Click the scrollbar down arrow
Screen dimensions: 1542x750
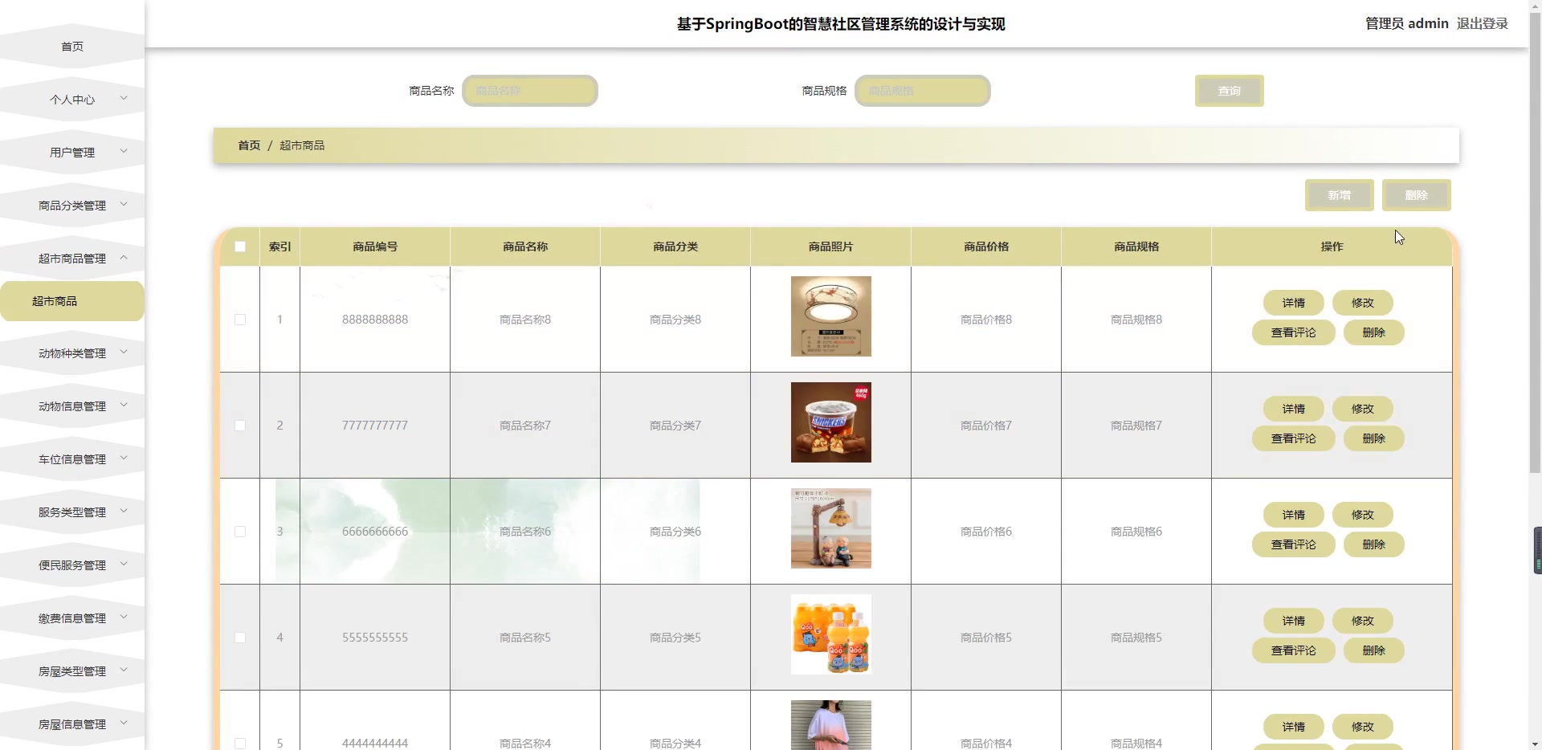[x=1535, y=744]
